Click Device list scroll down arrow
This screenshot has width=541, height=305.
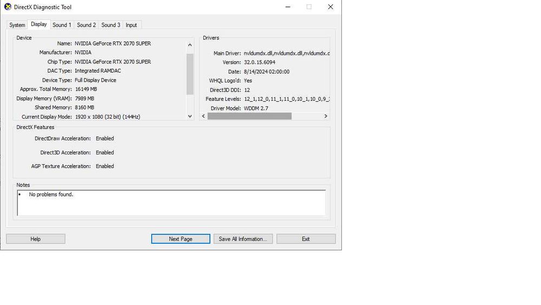click(x=190, y=116)
